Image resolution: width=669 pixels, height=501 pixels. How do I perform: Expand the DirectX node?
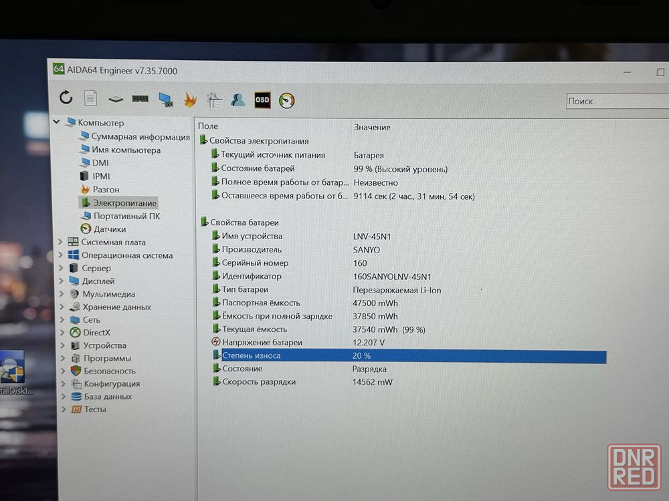[x=62, y=332]
